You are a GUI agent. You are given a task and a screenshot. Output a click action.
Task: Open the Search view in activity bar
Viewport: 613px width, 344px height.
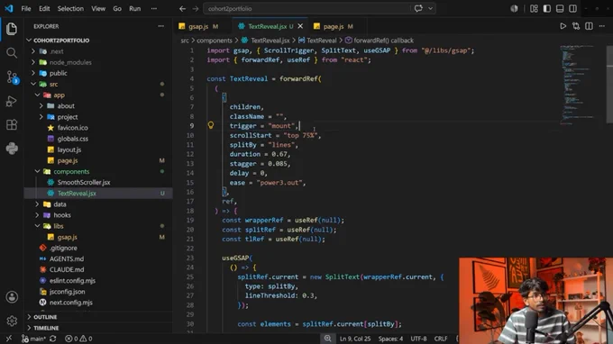(12, 53)
